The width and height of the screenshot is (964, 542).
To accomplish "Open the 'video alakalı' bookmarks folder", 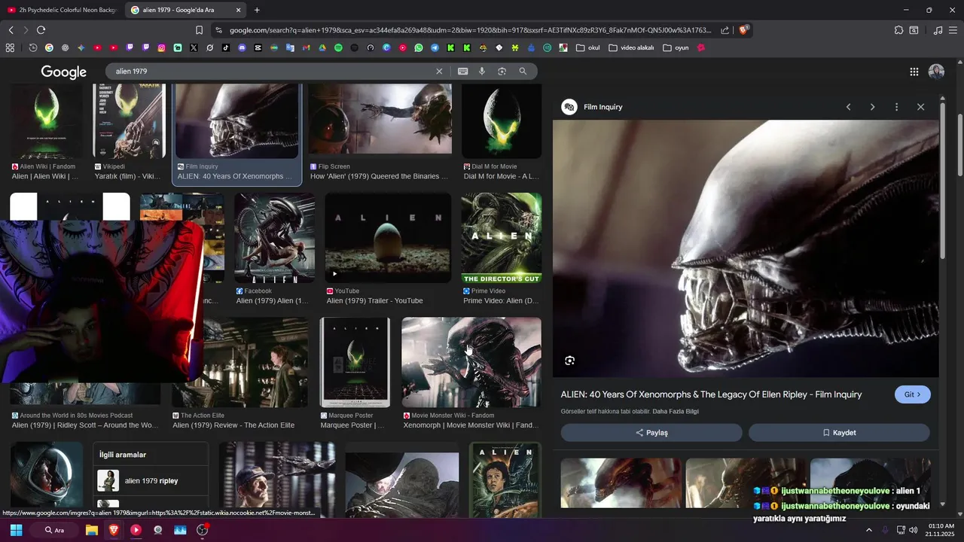I will pos(631,47).
